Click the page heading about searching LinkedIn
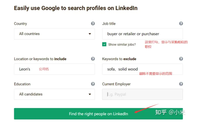This screenshot has height=124, width=197. (x=76, y=8)
